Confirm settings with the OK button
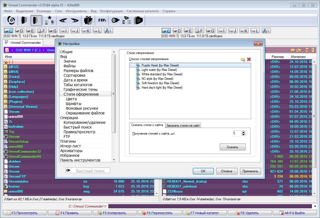 click(x=203, y=171)
